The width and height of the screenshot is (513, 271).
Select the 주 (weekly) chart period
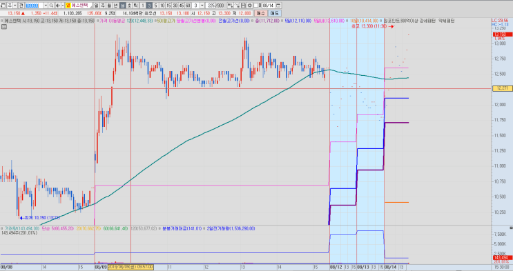pyautogui.click(x=103, y=6)
